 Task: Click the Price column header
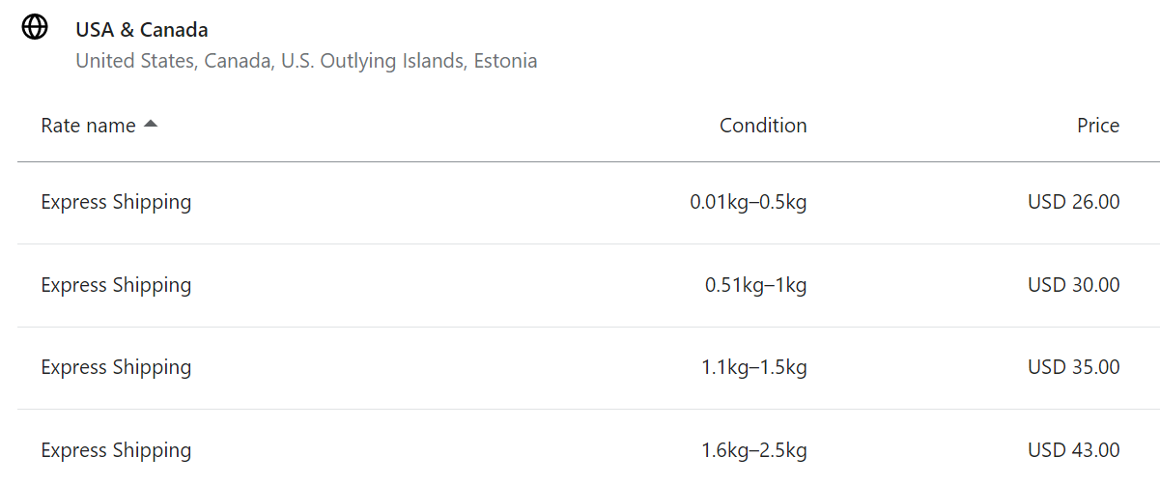pos(1098,126)
